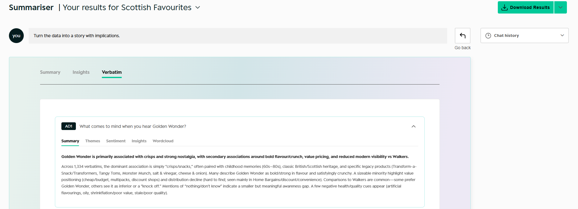Click the 'Go back' label text
Image resolution: width=578 pixels, height=209 pixels.
pos(463,48)
